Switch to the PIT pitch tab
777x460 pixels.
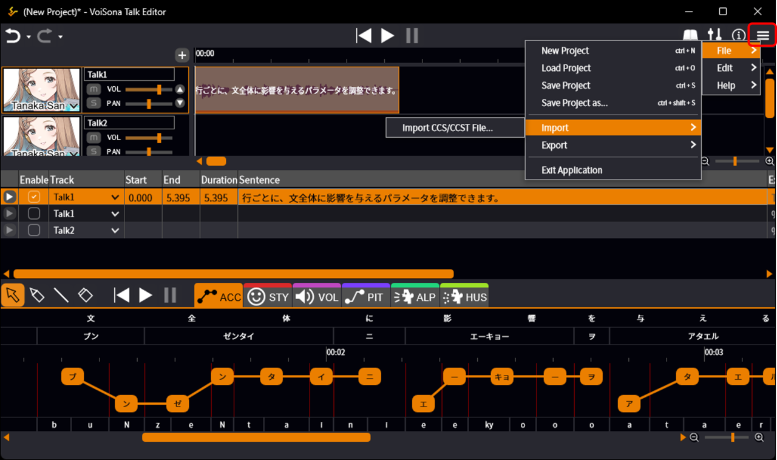(x=365, y=297)
